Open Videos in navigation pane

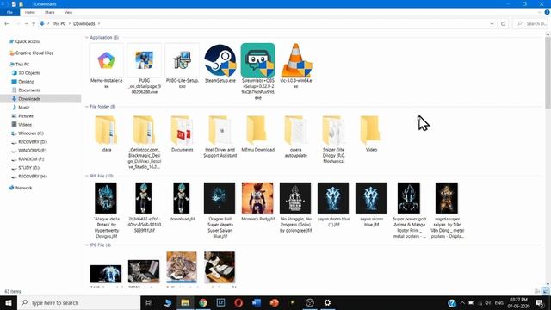point(25,124)
